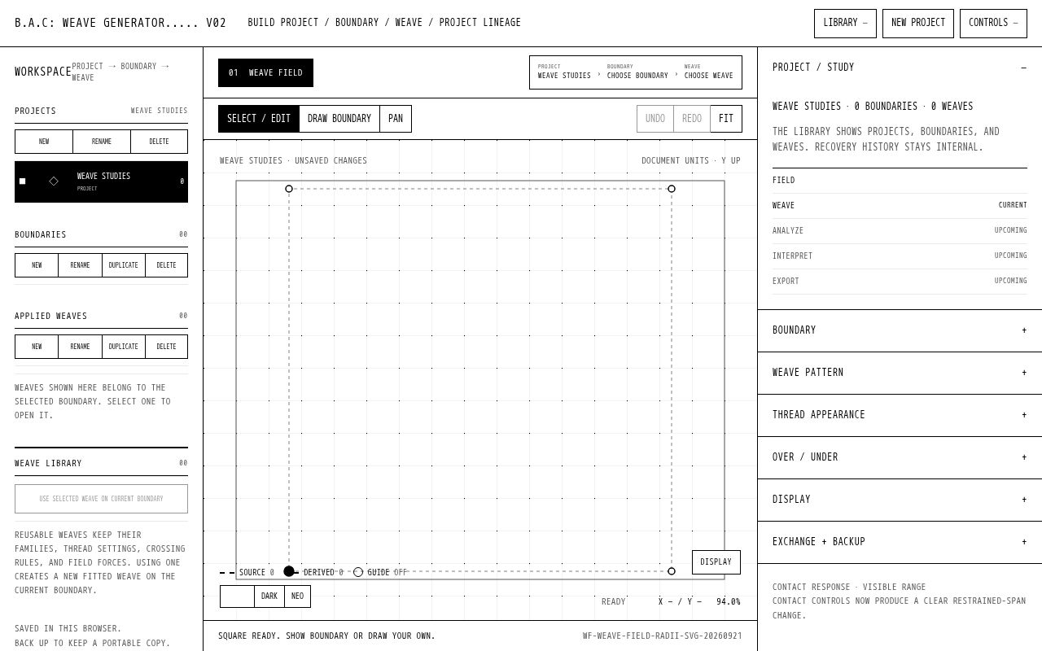Create a new project with Projects New
Image resolution: width=1042 pixels, height=651 pixels.
44,142
